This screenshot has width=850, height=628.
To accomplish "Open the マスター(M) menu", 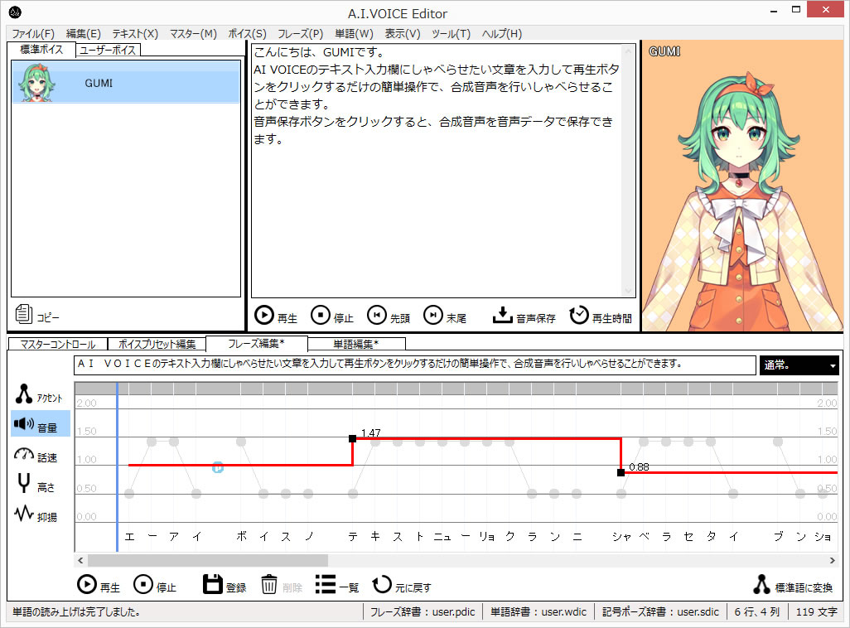I will [x=193, y=34].
